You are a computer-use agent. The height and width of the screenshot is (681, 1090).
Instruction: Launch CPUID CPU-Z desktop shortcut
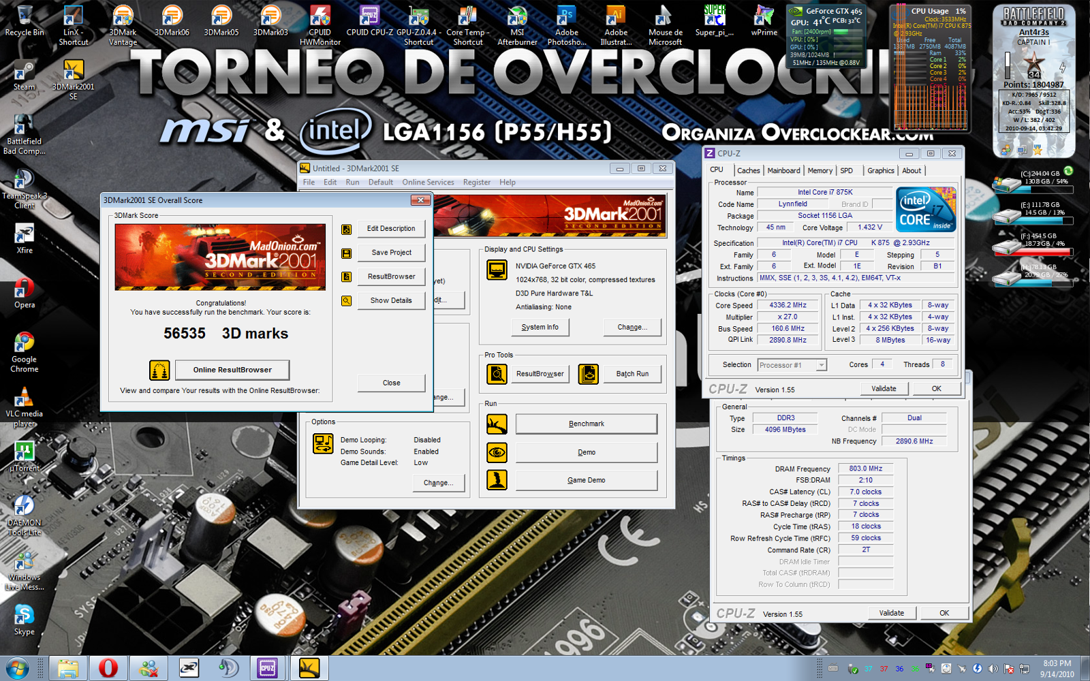(x=369, y=20)
